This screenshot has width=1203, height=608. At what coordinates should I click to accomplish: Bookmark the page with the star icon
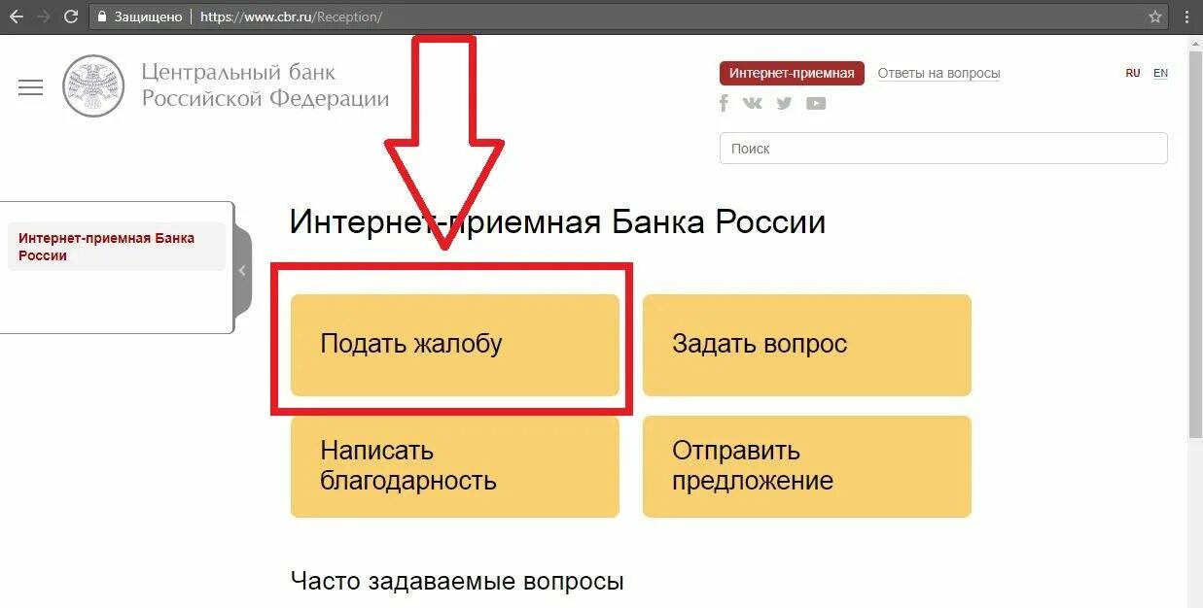point(1155,17)
